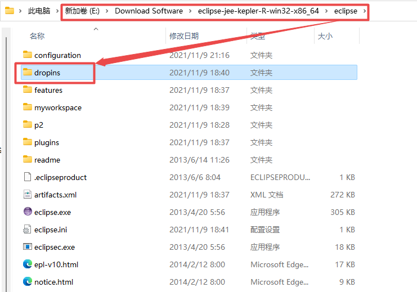Sort by 名称 column header
This screenshot has height=292, width=417.
point(37,36)
